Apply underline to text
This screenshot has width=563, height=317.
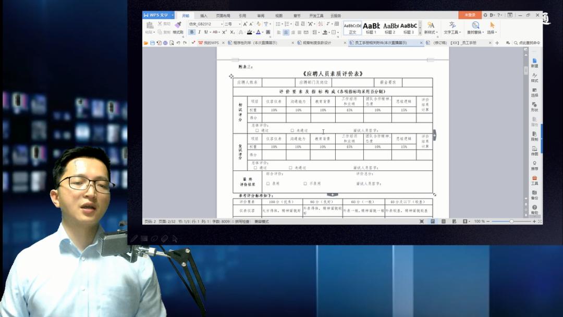click(205, 32)
